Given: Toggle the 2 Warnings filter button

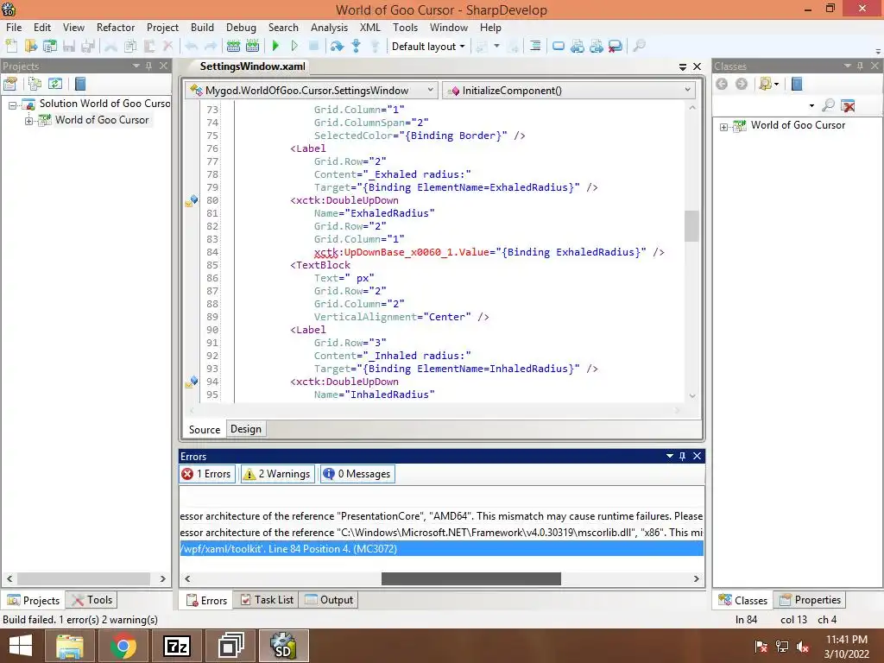Looking at the screenshot, I should pyautogui.click(x=278, y=474).
